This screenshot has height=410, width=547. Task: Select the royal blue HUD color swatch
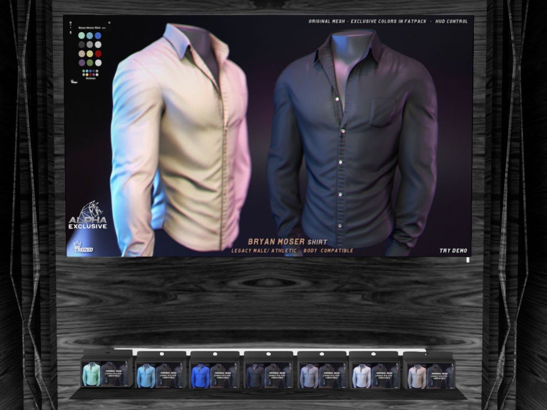98,36
